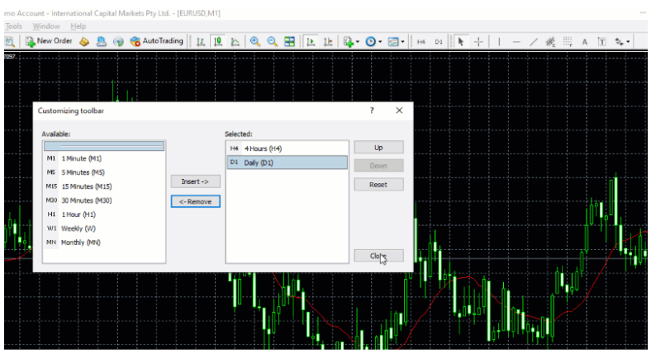
Task: Click the New Order toolbar button
Action: click(x=50, y=41)
